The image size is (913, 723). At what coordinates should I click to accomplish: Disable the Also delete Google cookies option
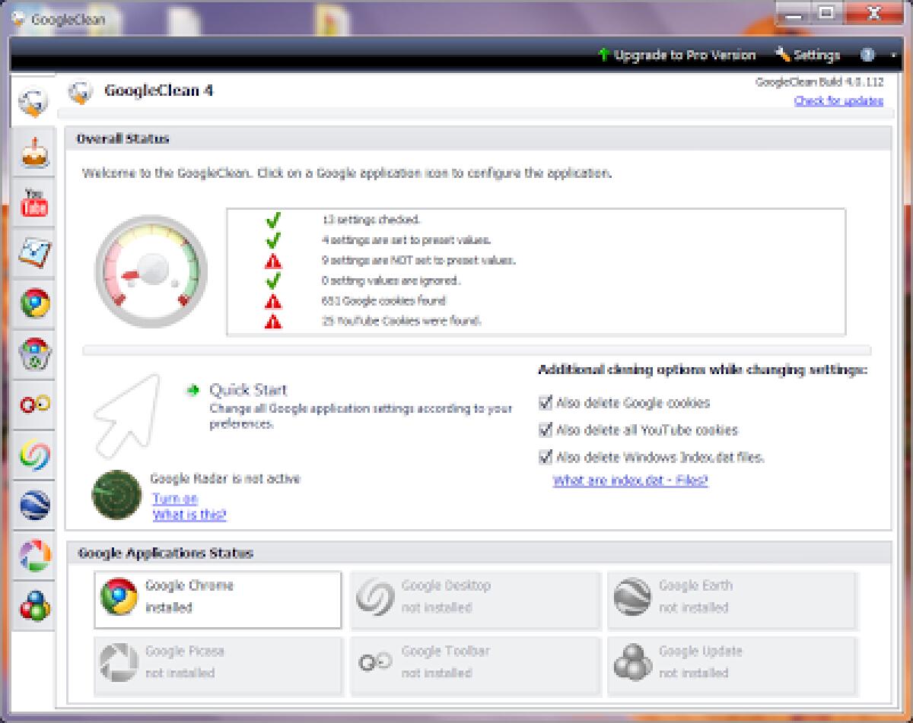pyautogui.click(x=545, y=403)
